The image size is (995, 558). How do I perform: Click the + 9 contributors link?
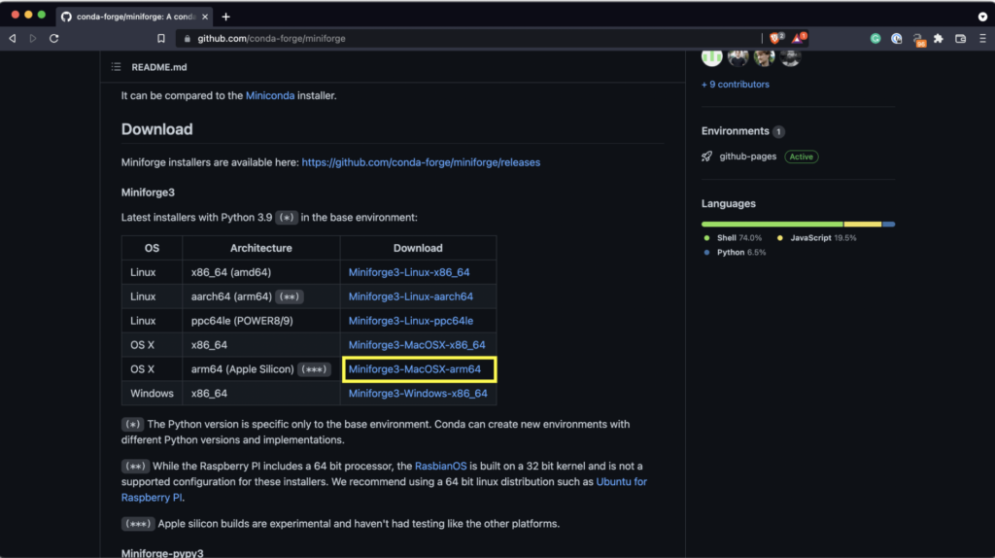pos(735,84)
